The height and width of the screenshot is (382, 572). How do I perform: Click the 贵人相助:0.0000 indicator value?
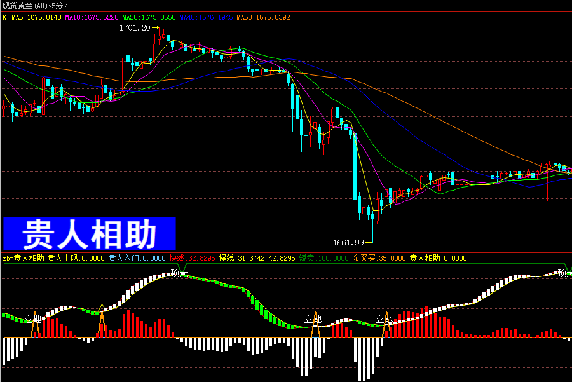point(438,258)
